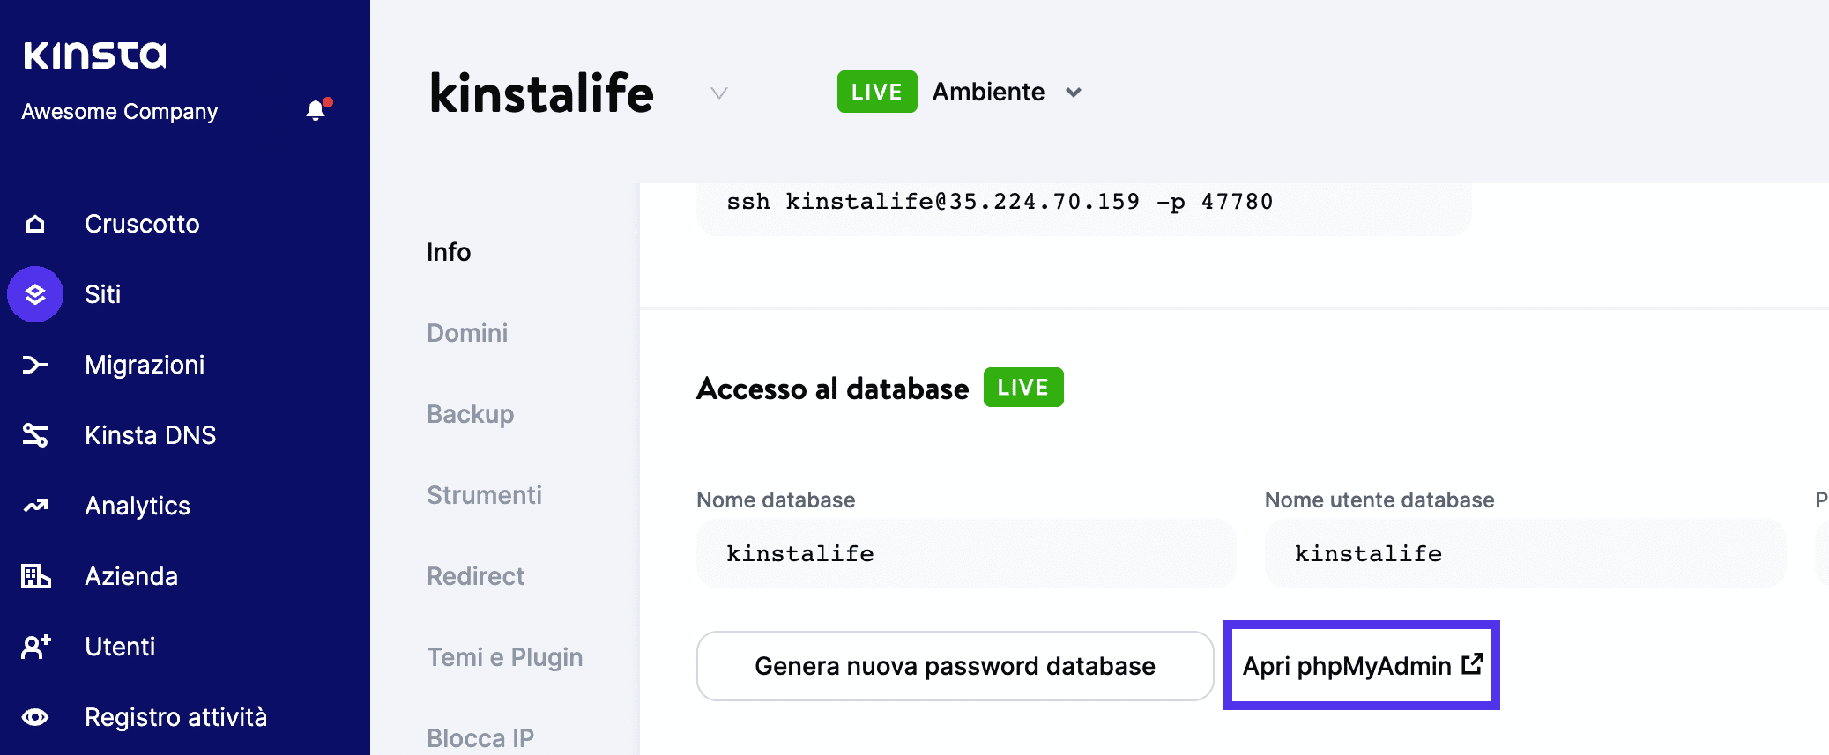The width and height of the screenshot is (1829, 755).
Task: Click the Utenti add-user icon
Action: tap(35, 647)
